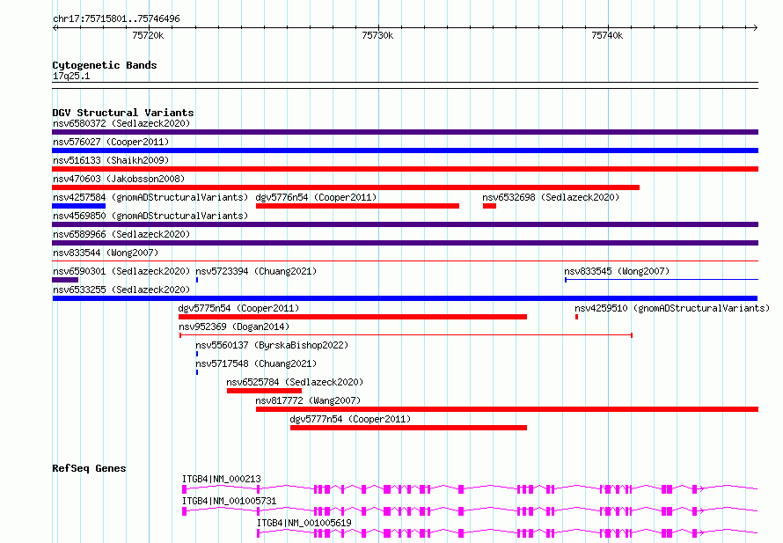Click the red bar under dgv5775n54

point(353,317)
